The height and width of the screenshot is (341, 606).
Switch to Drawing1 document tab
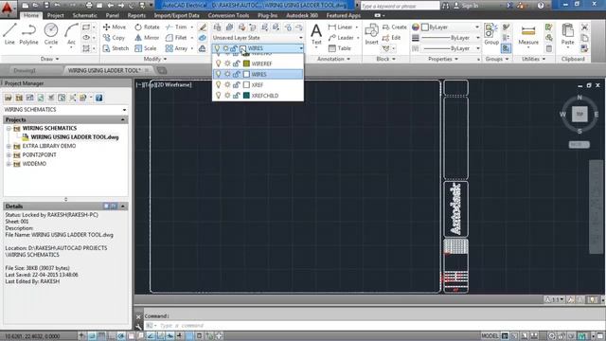point(25,70)
